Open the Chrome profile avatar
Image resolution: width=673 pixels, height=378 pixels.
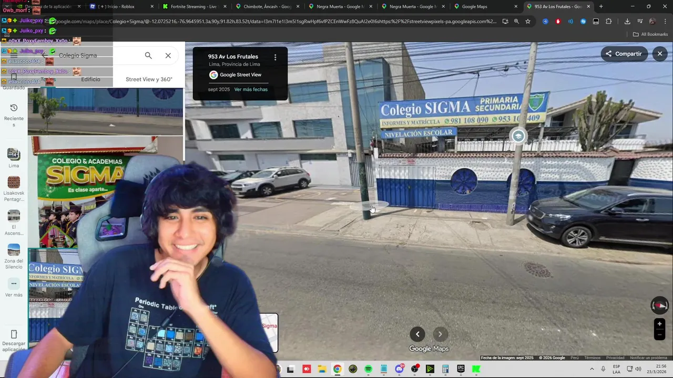point(652,22)
